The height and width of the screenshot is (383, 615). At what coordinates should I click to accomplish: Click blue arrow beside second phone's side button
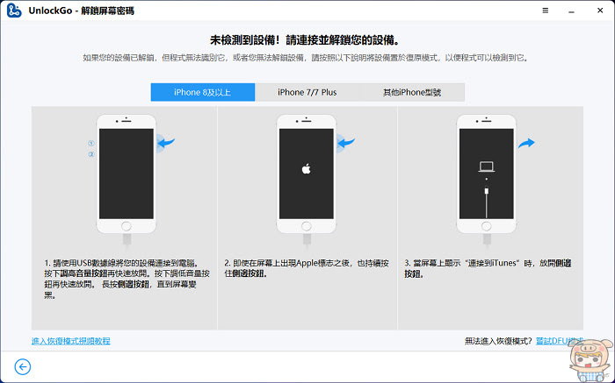pos(347,142)
